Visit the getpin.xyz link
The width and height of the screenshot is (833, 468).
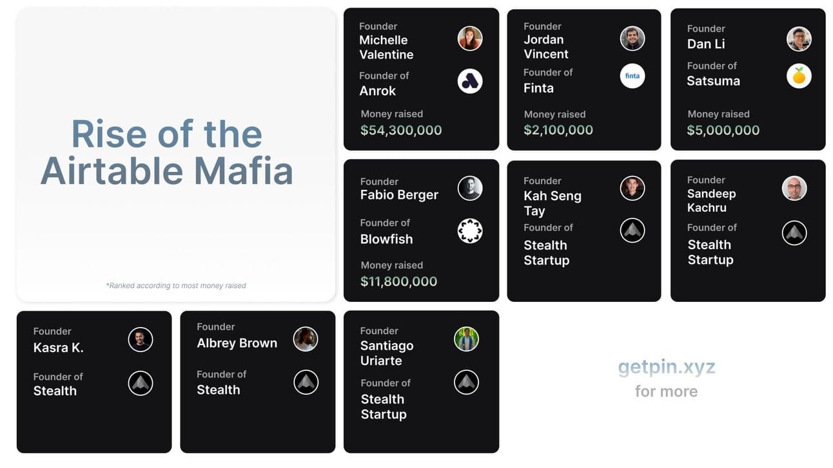(667, 367)
